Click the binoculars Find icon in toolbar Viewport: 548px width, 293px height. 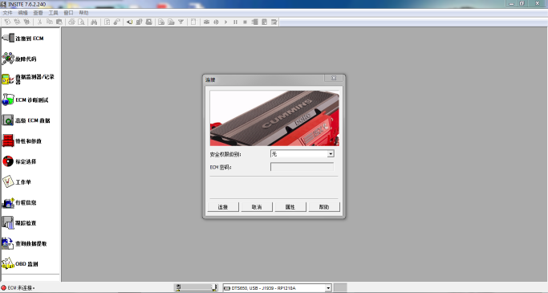point(94,22)
